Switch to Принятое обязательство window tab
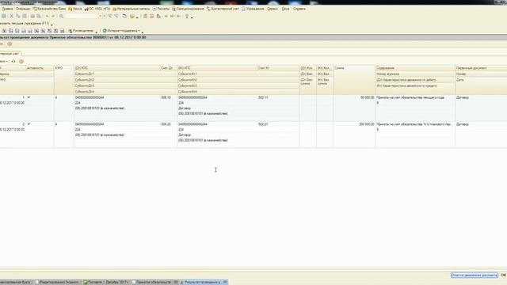The image size is (507, 285). pyautogui.click(x=155, y=282)
